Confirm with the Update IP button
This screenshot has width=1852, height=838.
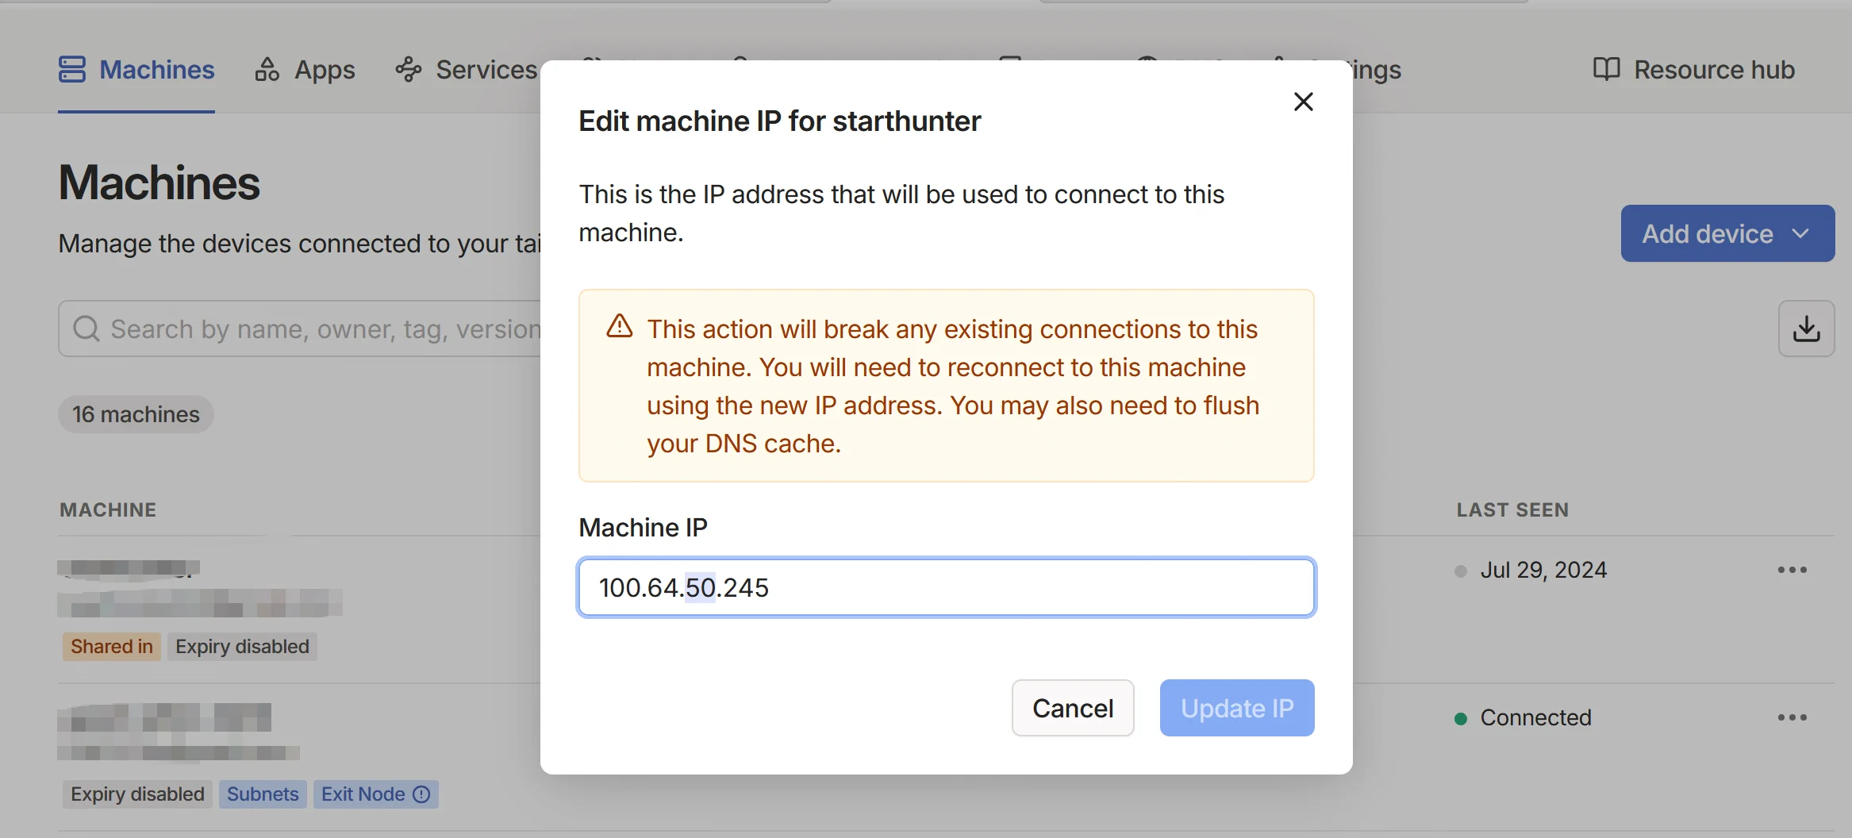[1237, 708]
